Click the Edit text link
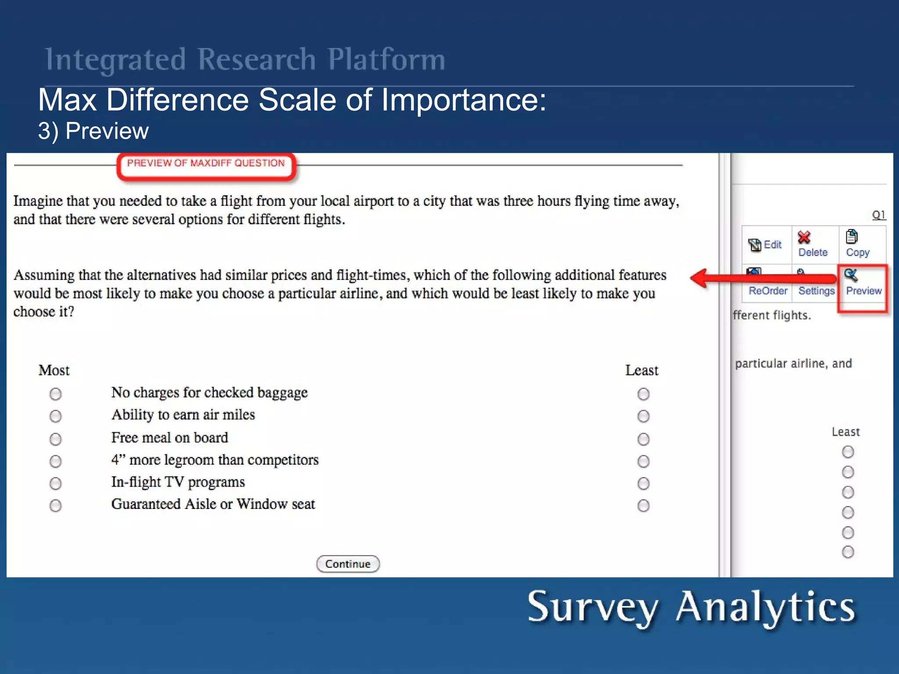Screen dimensions: 899x674 click(773, 244)
